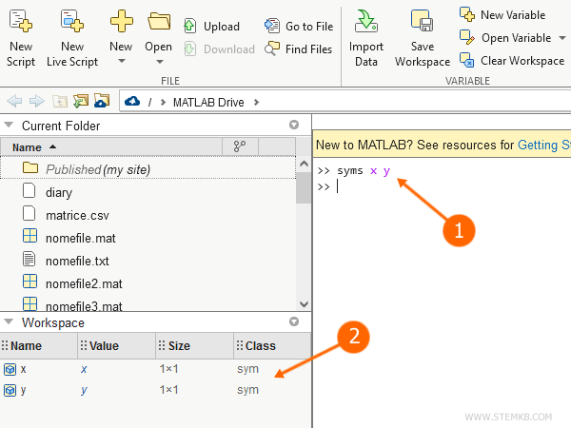Click the New Script icon
Viewport: 571px width, 428px height.
(21, 23)
